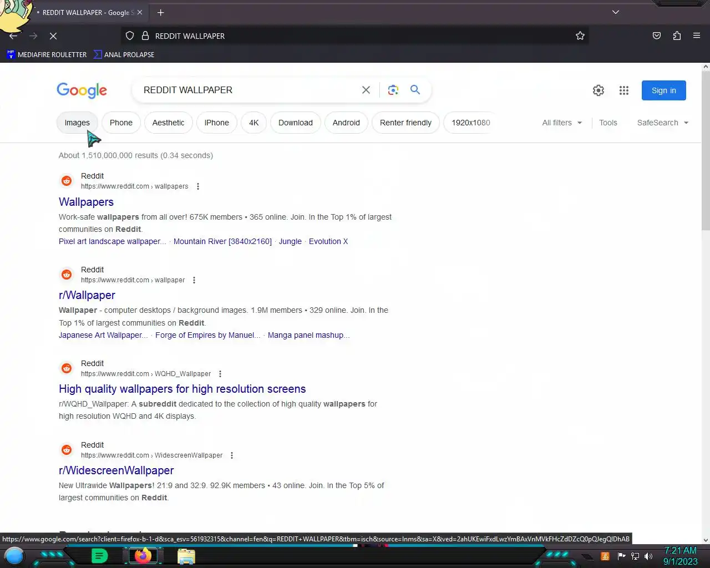Open a new tab with the plus button
Viewport: 710px width, 568px height.
[160, 12]
